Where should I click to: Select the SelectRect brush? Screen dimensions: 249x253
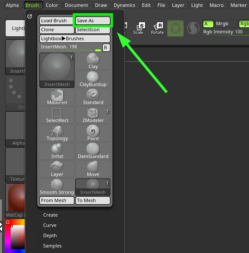pos(57,115)
